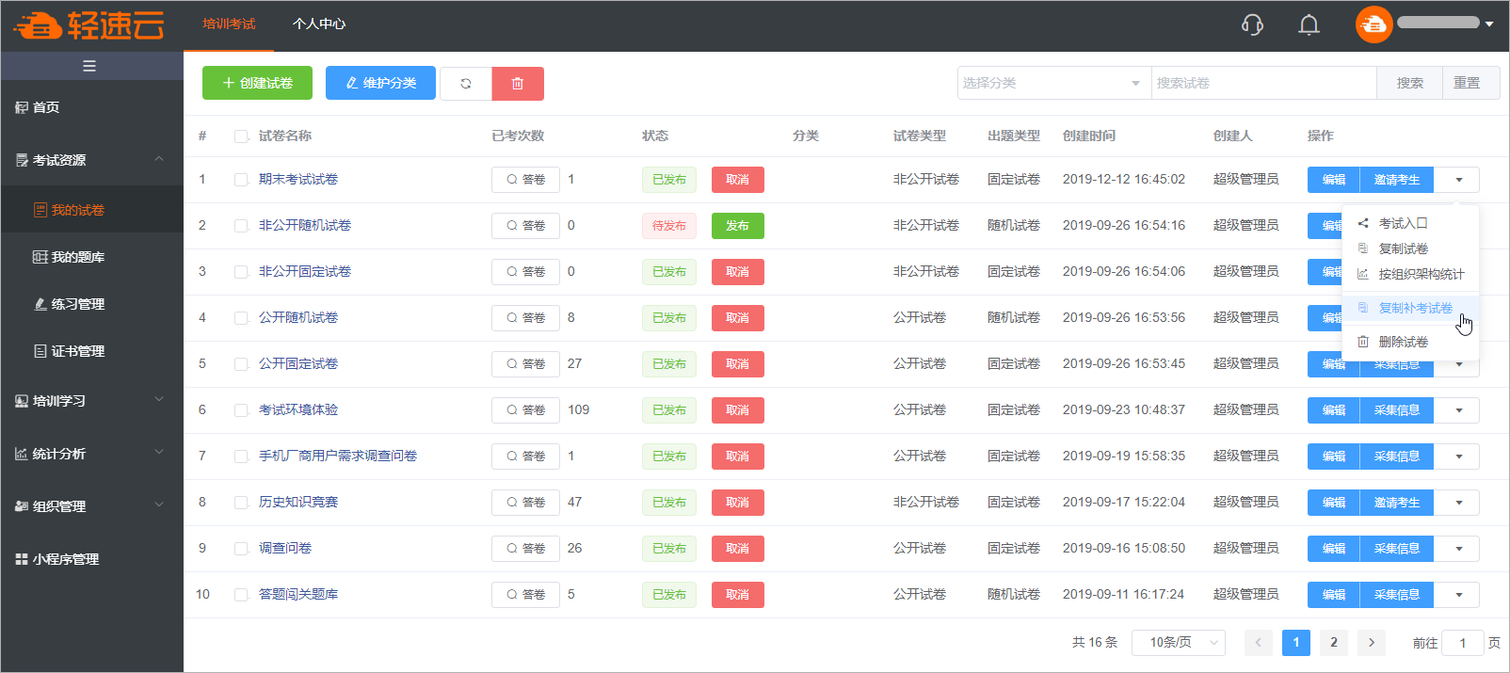
Task: Click 取消 for 期末考试试卷
Action: 738,180
